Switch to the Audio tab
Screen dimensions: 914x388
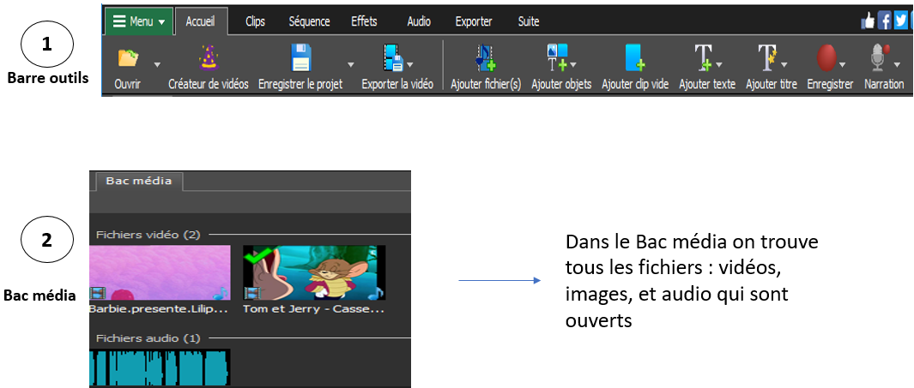pos(419,21)
